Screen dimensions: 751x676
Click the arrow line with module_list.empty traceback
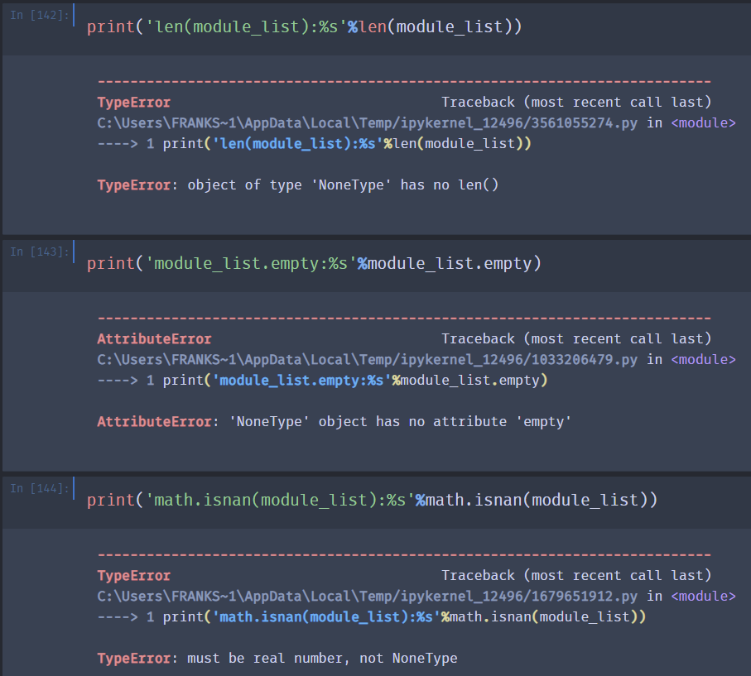click(322, 381)
